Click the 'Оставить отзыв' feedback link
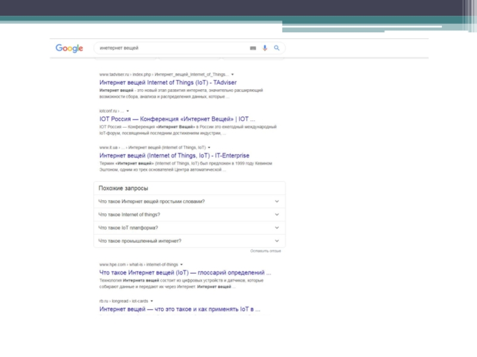Screen dimensions: 477x357 (265, 251)
